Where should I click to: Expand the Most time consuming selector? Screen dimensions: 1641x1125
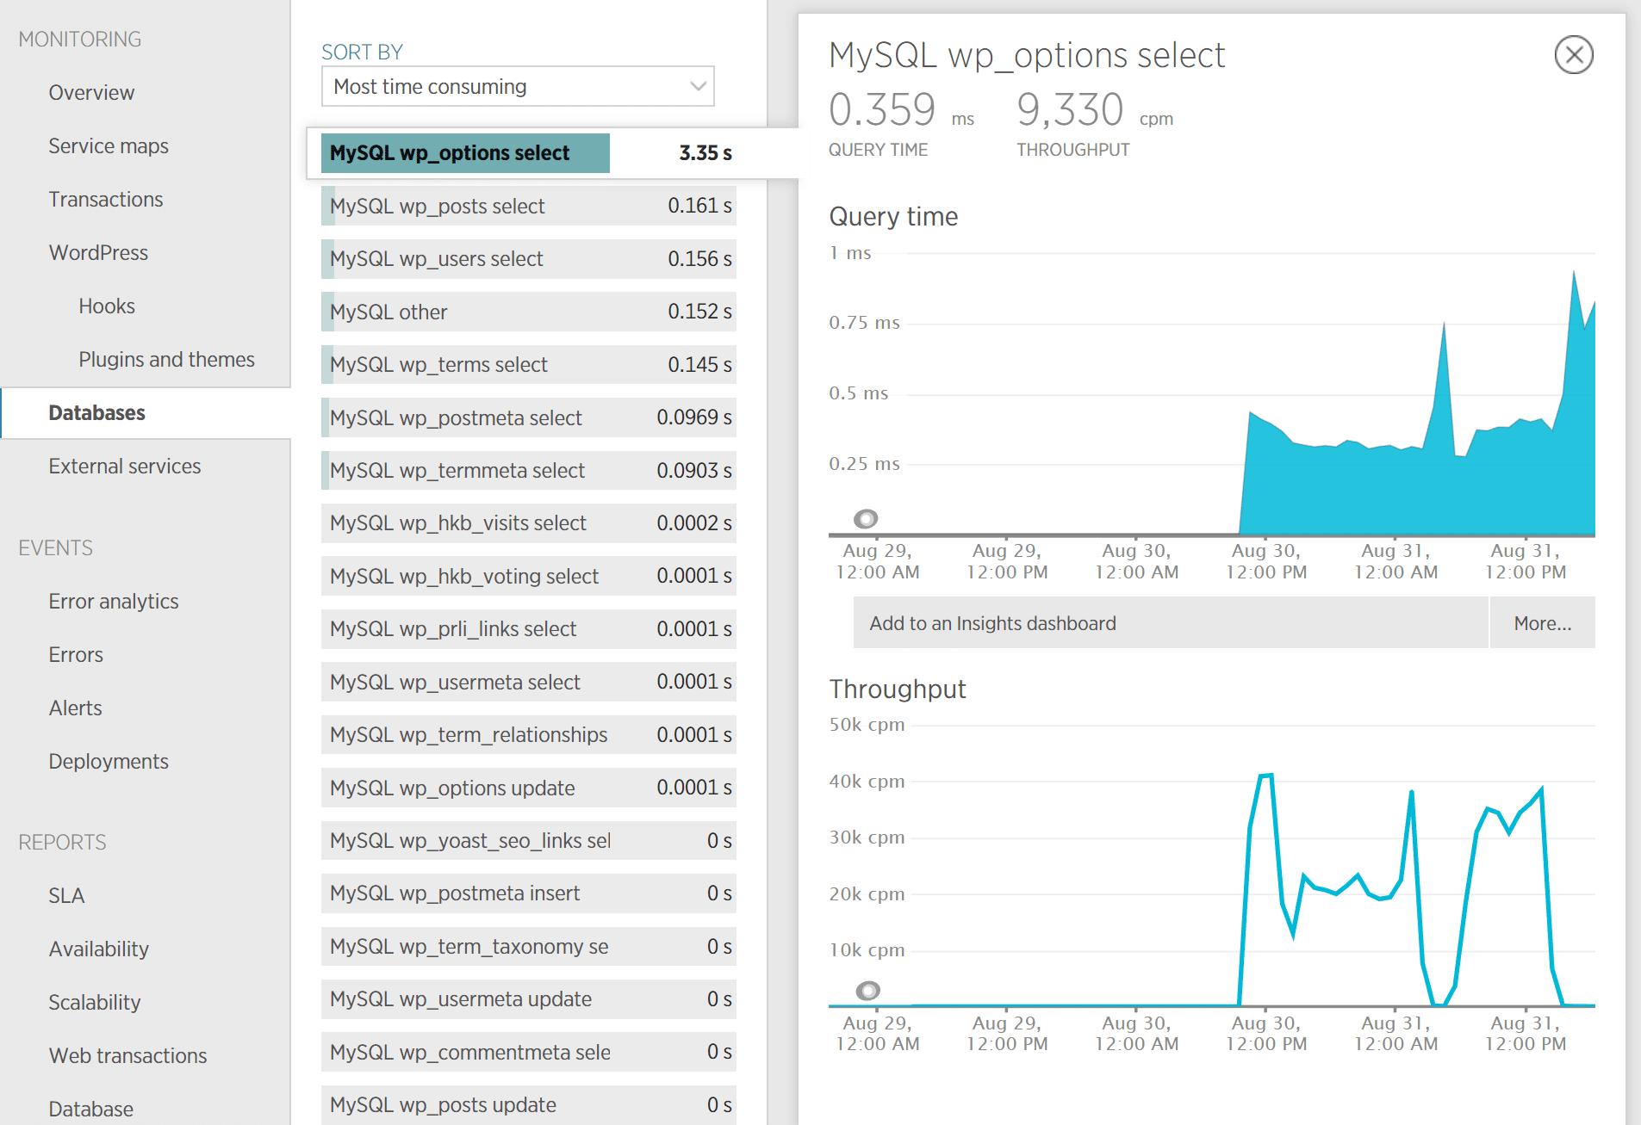517,86
